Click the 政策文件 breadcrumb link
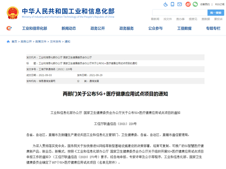 pos(41,41)
